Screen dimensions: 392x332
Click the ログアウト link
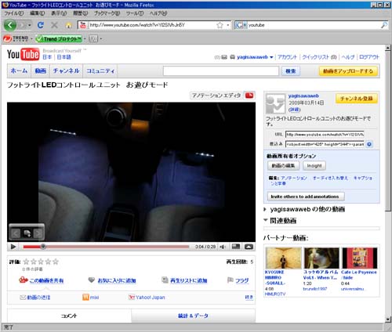369,57
